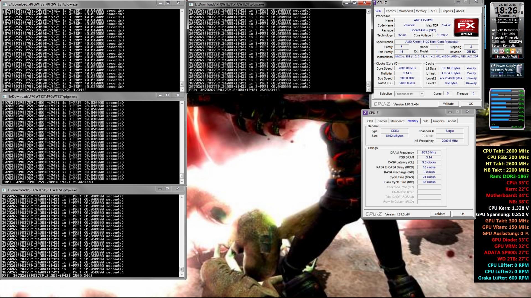Click OK in the upper CPU-Z window
The image size is (531, 298).
click(471, 104)
